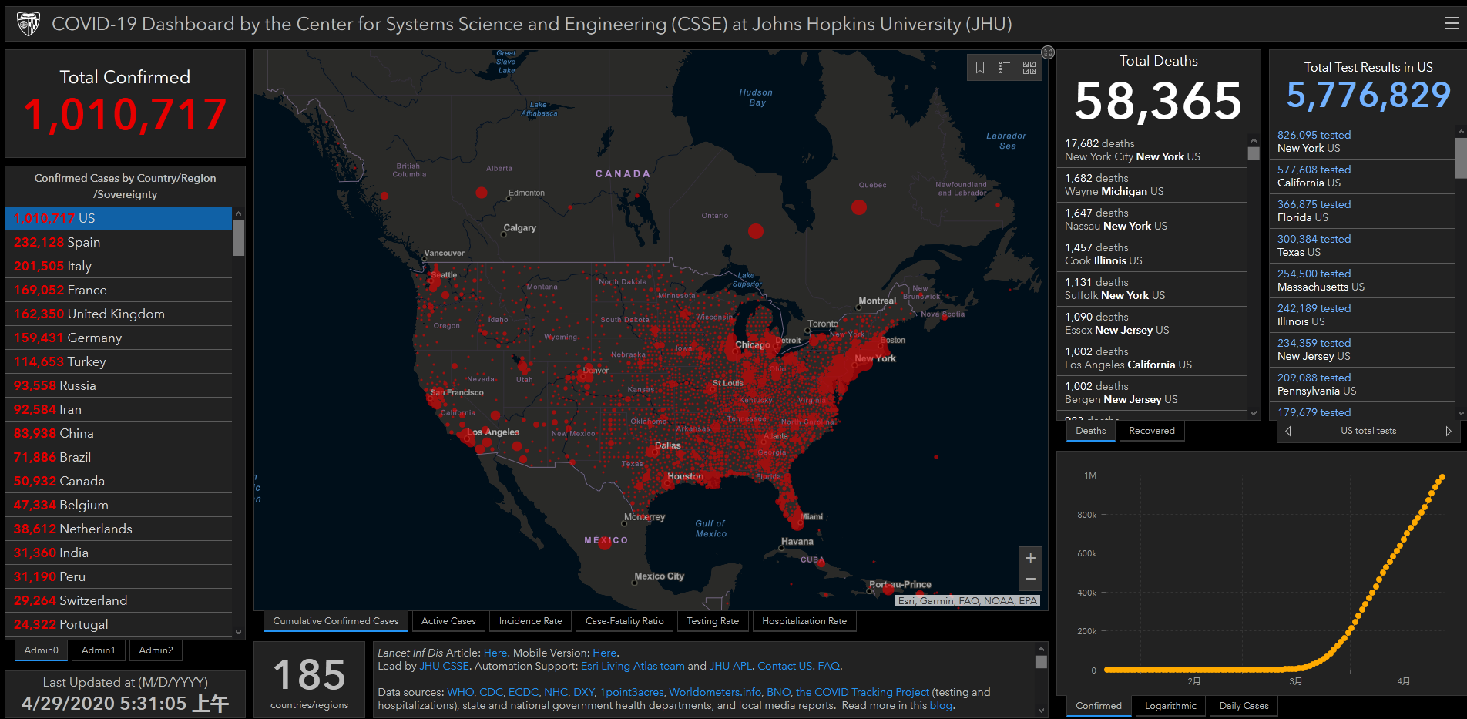Click the JHU shield logo
Image resolution: width=1467 pixels, height=719 pixels.
(x=28, y=24)
